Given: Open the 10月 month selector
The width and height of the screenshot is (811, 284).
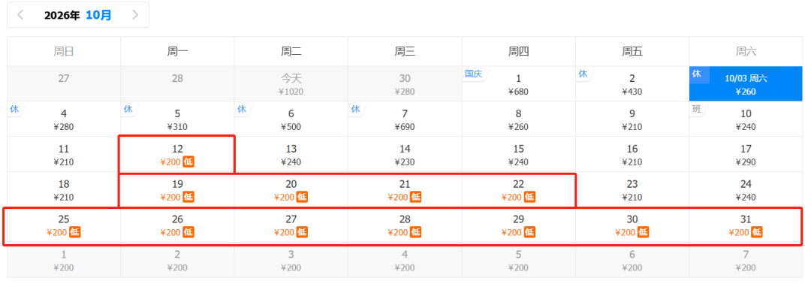Looking at the screenshot, I should (x=98, y=15).
